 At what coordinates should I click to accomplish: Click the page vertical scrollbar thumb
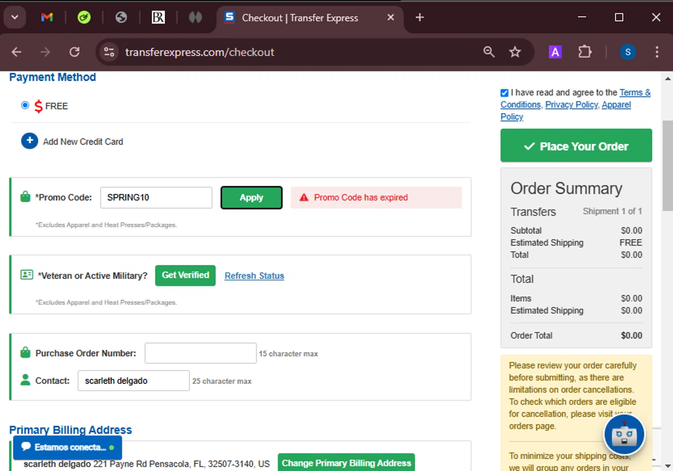click(x=668, y=166)
